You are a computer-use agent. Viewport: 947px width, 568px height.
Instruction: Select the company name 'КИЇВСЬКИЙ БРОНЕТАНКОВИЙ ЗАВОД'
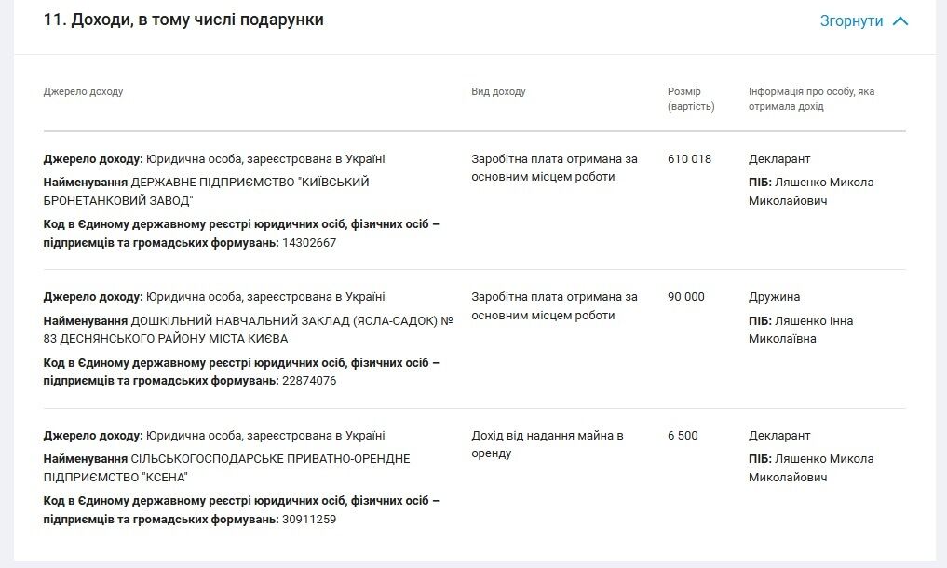(206, 191)
